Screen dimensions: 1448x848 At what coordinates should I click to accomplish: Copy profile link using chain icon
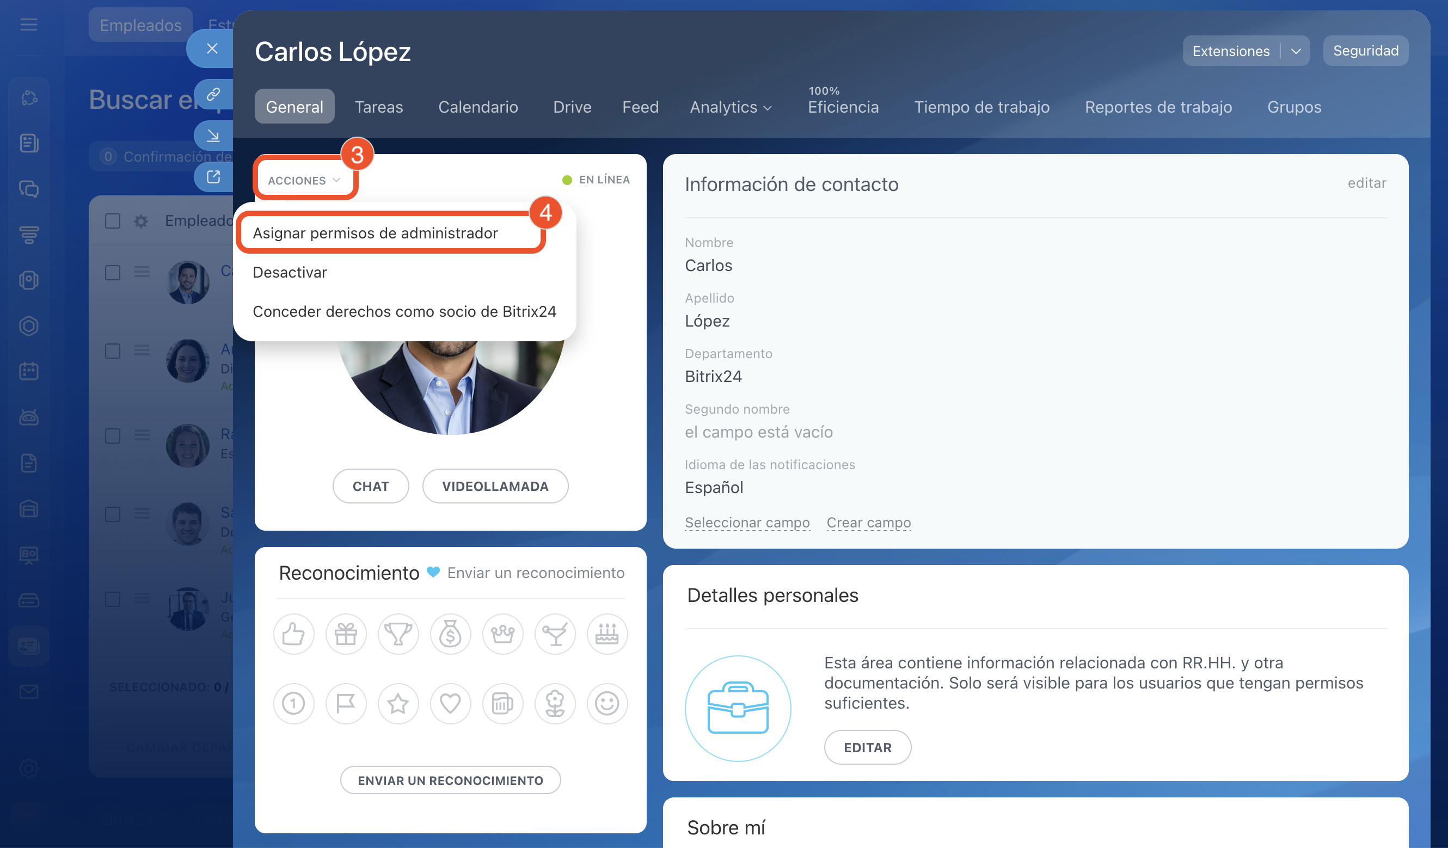(x=213, y=94)
